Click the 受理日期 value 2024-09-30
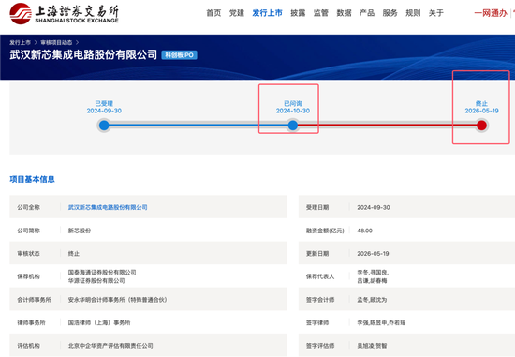 pyautogui.click(x=374, y=207)
